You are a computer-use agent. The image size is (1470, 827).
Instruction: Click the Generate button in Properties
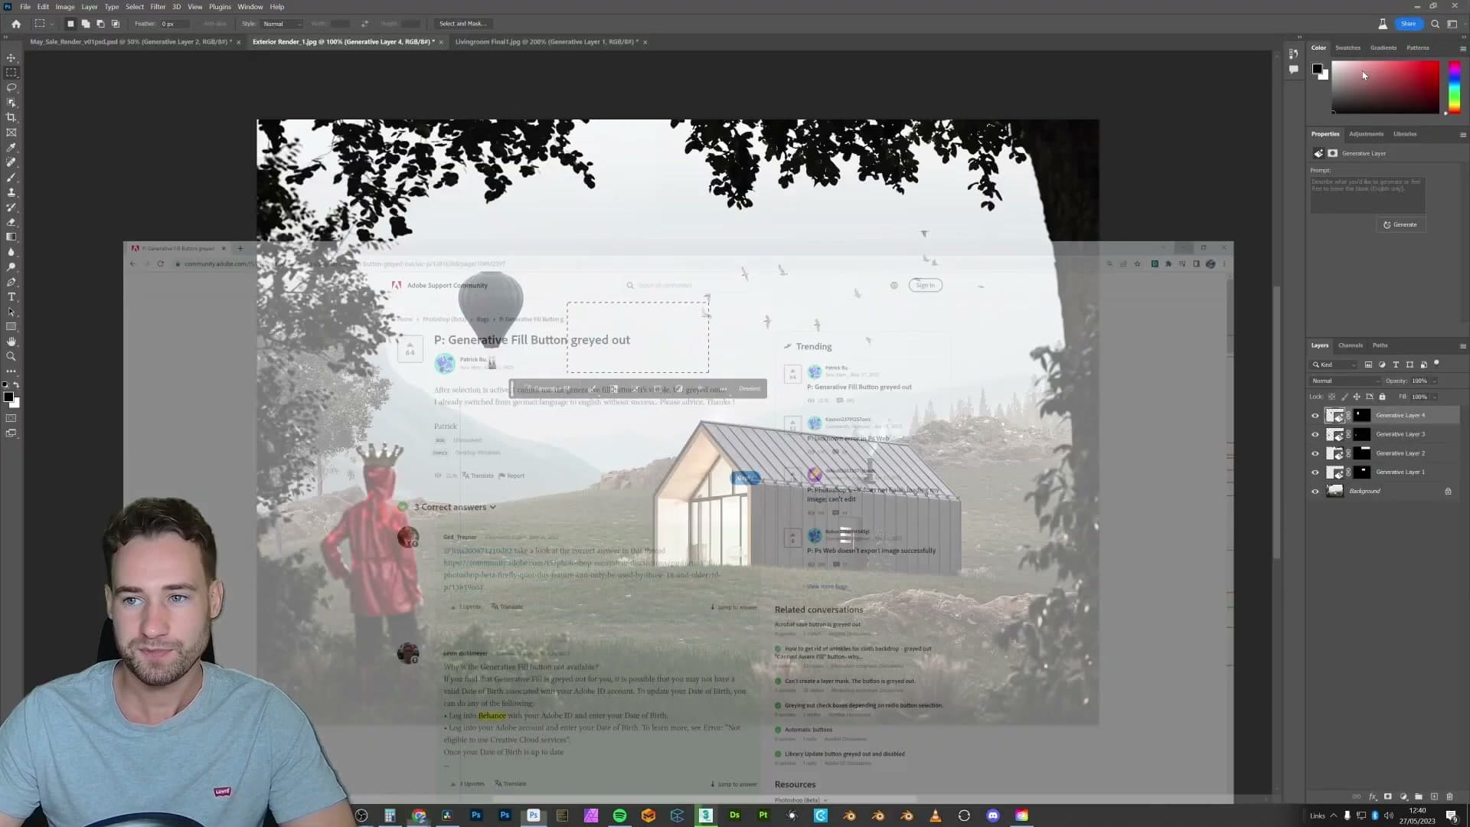point(1400,225)
